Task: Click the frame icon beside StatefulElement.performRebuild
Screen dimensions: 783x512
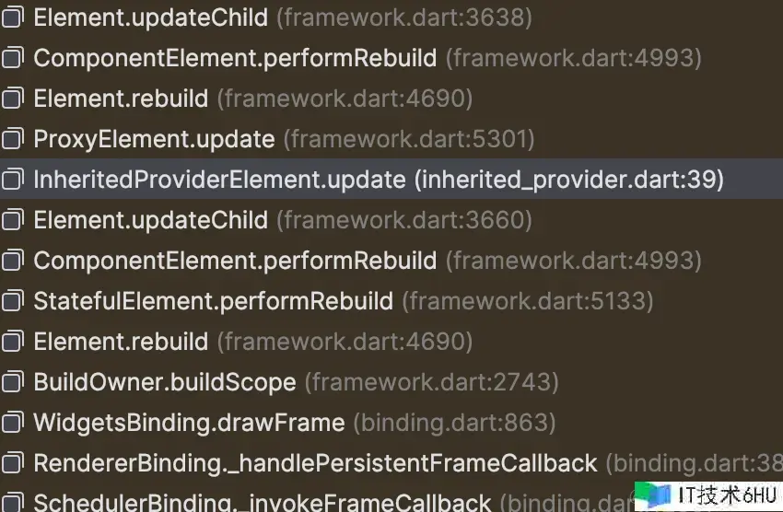Action: [12, 302]
